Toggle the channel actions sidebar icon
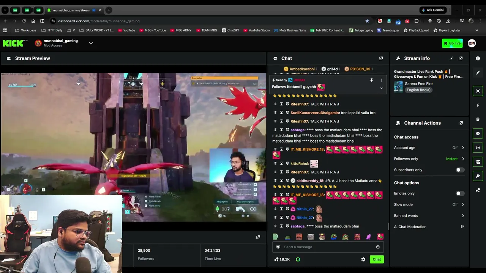This screenshot has height=273, width=486. click(478, 162)
